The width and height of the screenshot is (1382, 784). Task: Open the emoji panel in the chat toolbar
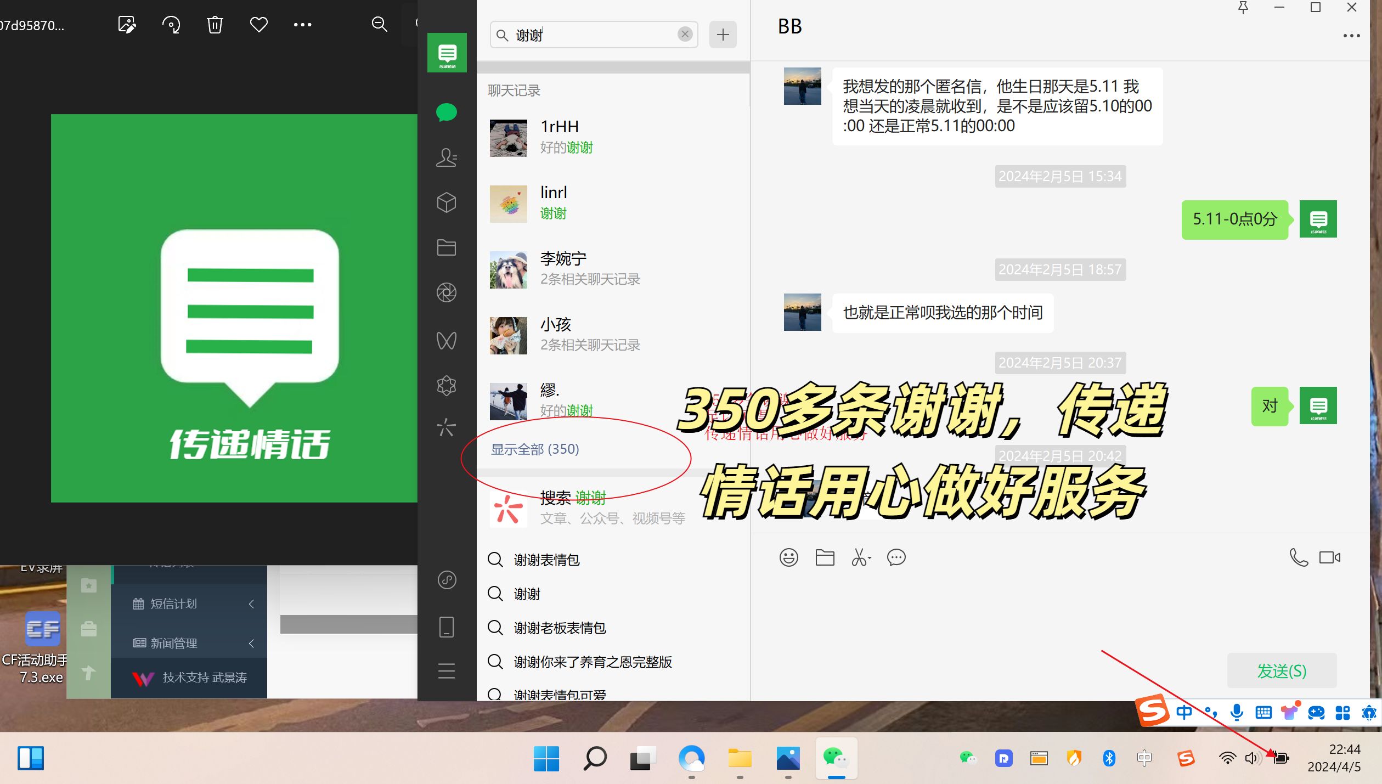pos(788,557)
